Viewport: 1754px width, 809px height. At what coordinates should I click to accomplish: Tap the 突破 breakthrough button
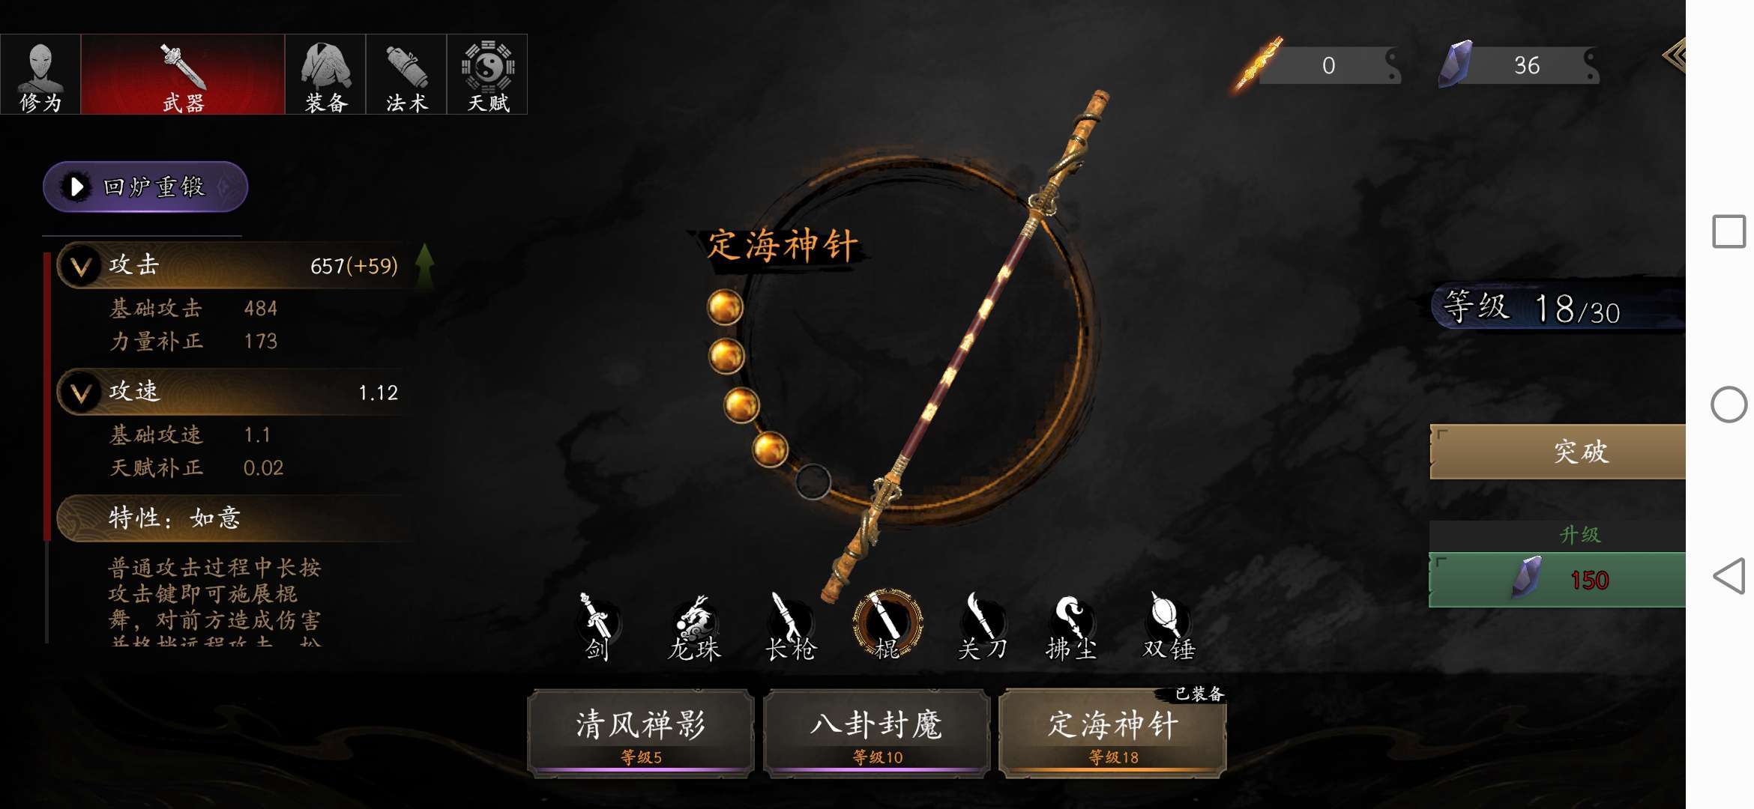(x=1558, y=452)
